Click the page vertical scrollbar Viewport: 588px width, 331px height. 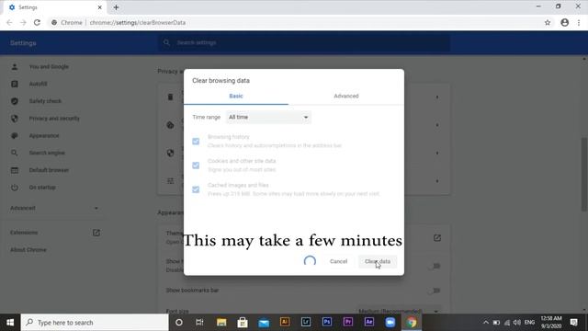click(x=584, y=175)
